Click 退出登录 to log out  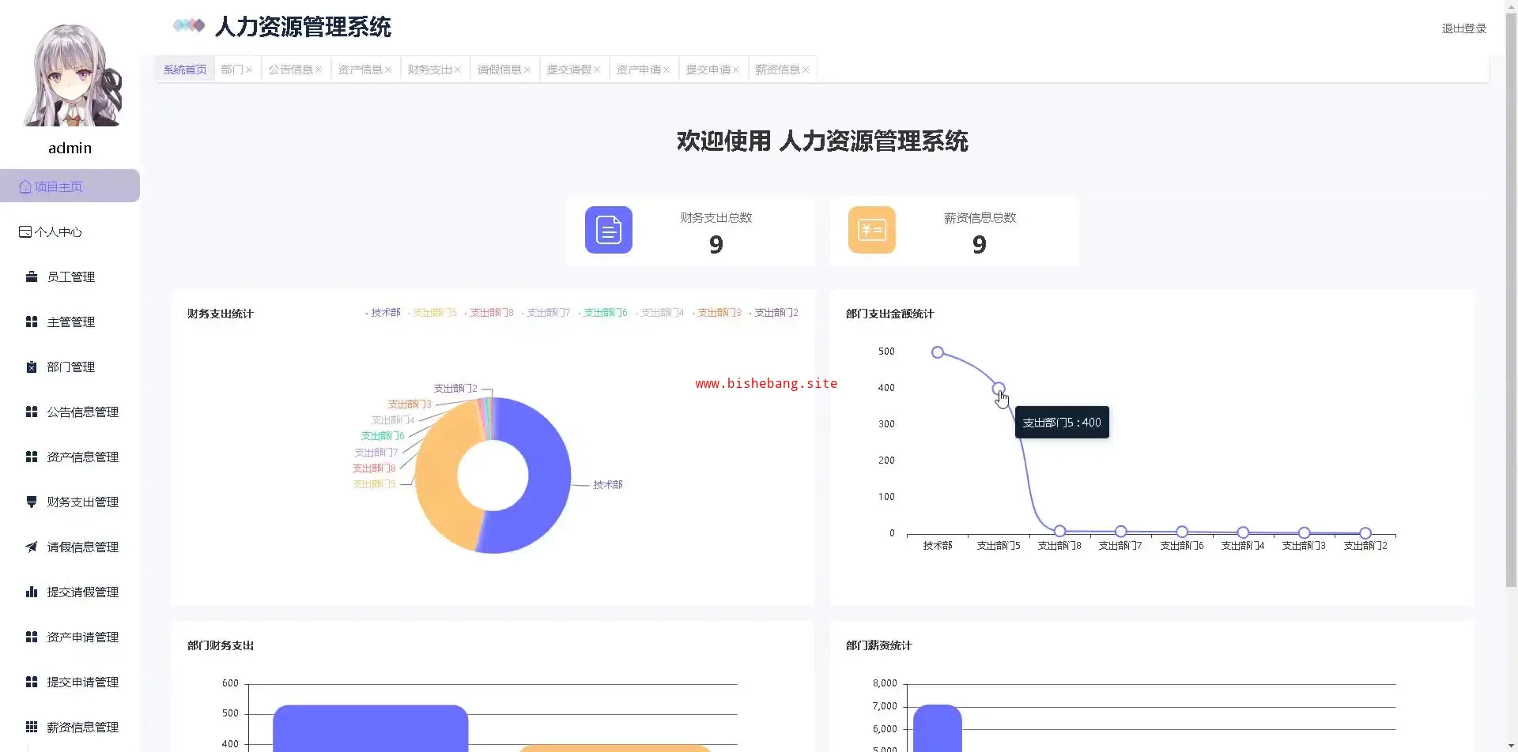point(1463,28)
